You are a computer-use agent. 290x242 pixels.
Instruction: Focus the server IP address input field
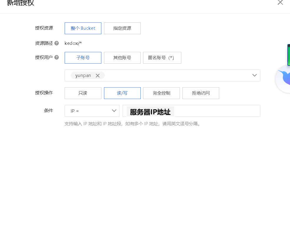click(x=191, y=111)
